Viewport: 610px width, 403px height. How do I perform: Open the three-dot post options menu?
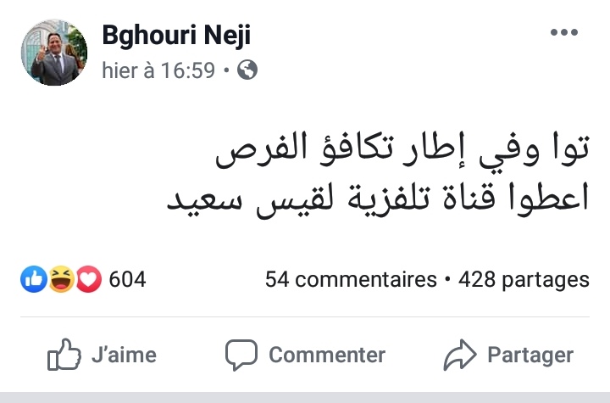[563, 32]
